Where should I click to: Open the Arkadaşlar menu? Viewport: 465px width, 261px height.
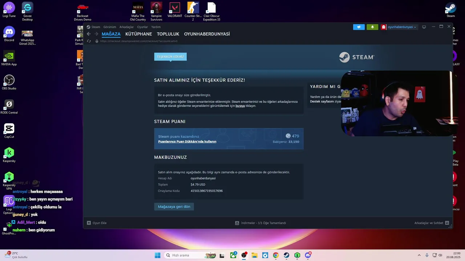[127, 27]
